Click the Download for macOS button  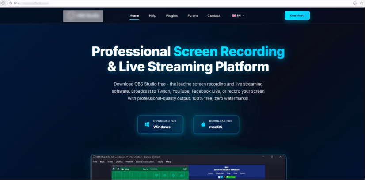point(216,124)
